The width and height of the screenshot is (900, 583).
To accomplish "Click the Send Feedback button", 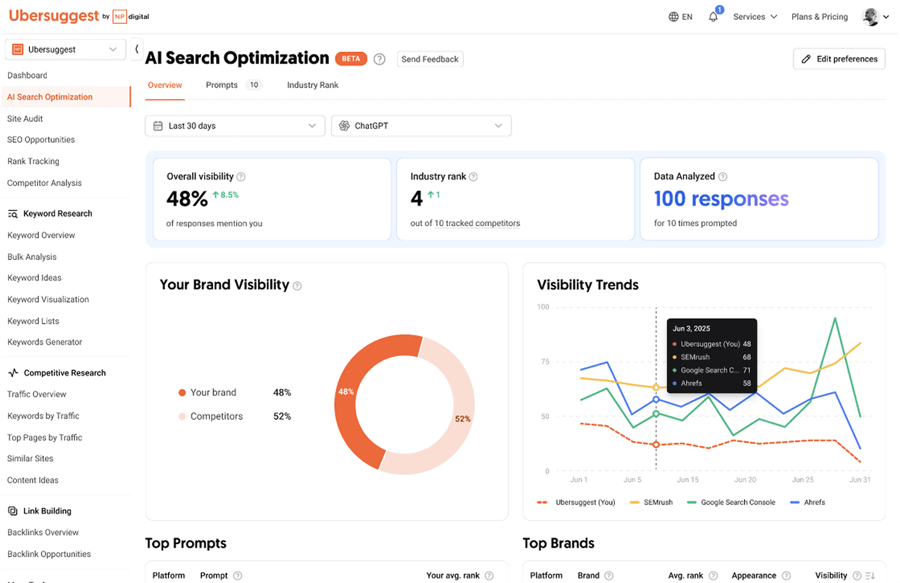I will pyautogui.click(x=430, y=59).
